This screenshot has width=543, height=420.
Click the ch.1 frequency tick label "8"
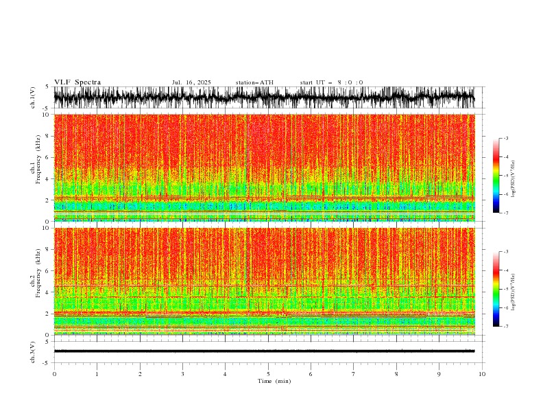(x=47, y=136)
